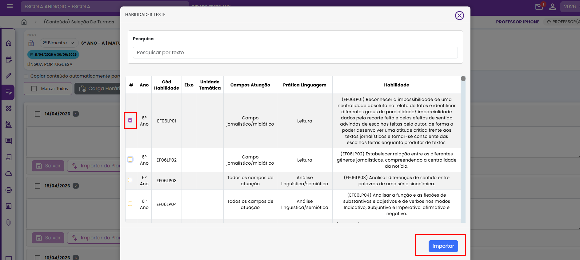Select the pencil icon in sidebar
This screenshot has width=580, height=260.
pos(9,76)
